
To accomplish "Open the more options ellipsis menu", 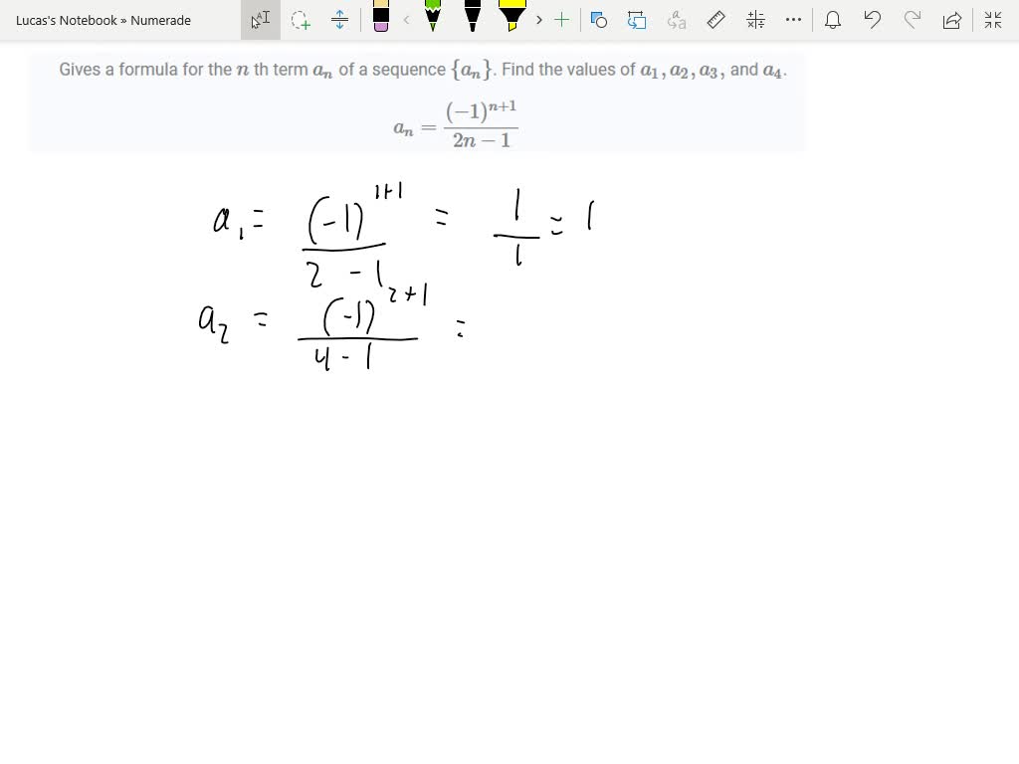I will click(793, 19).
